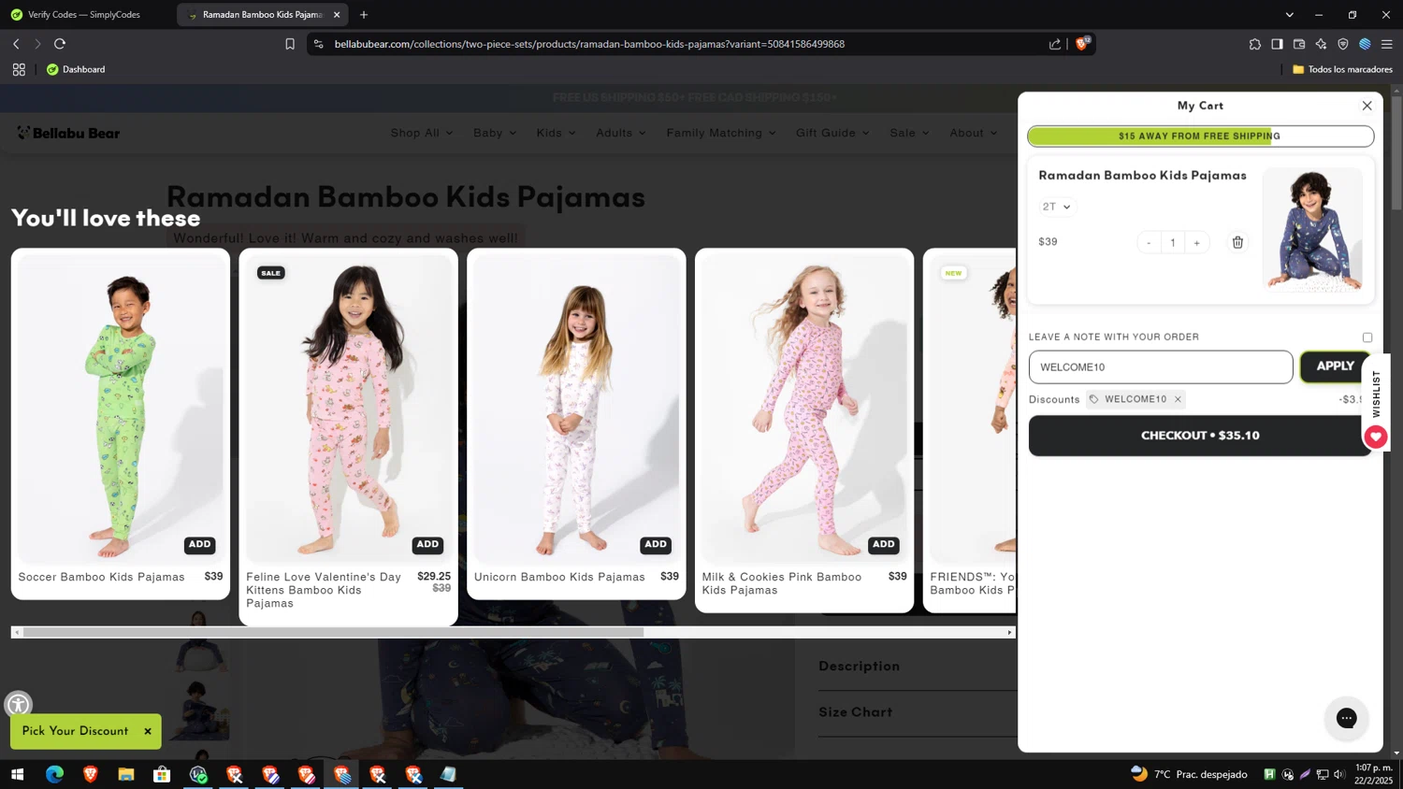Open Unicorn Bamboo Kids Pajamas product link

click(559, 577)
